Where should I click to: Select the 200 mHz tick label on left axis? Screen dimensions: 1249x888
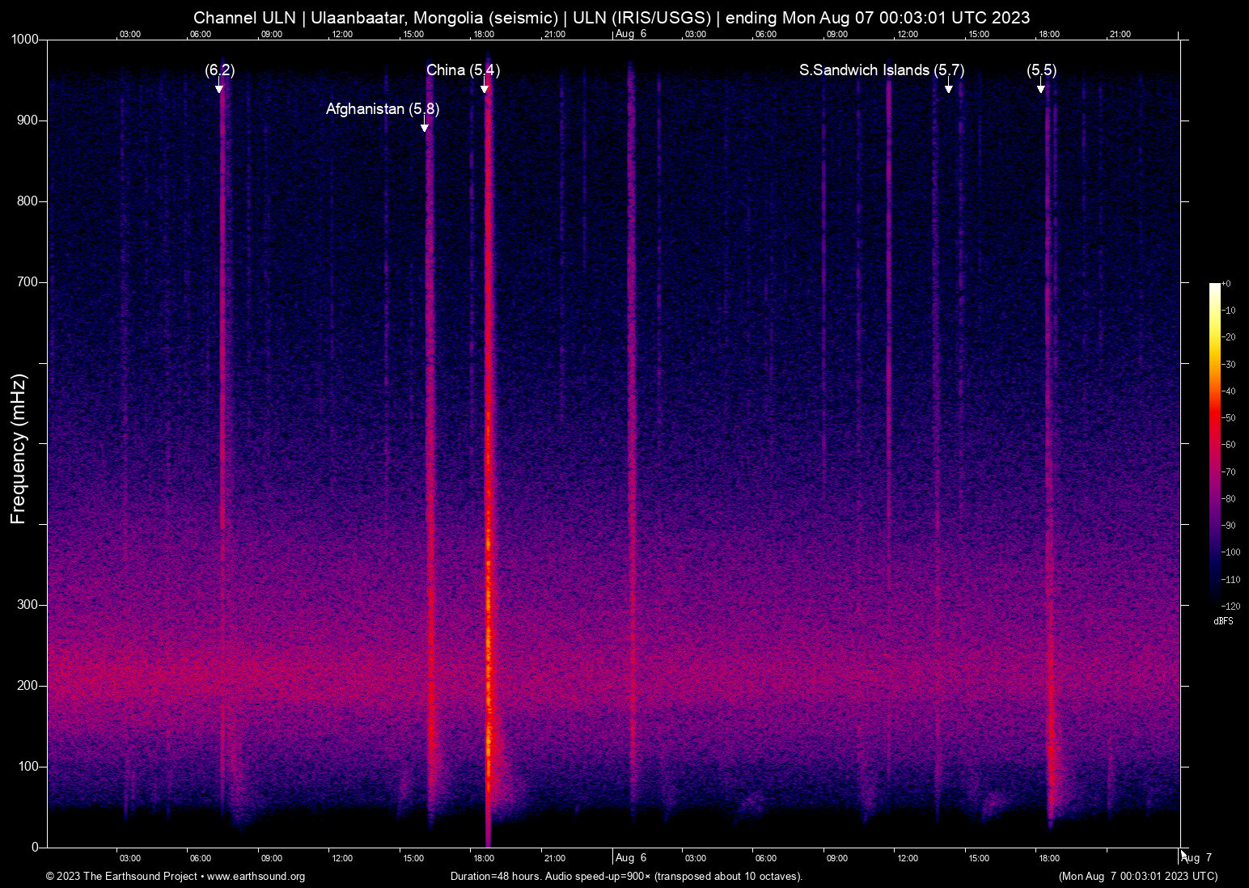(x=28, y=686)
